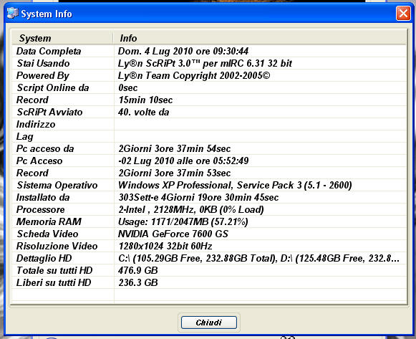Select the Scheda Video row
Screen dimensions: 416x339
coord(209,234)
